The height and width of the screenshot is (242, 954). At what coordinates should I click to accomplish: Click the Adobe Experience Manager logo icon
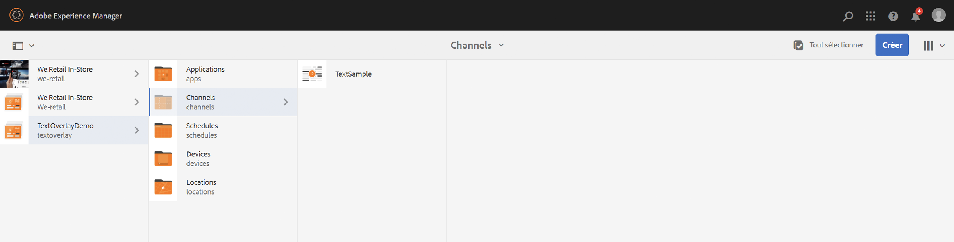[x=16, y=15]
